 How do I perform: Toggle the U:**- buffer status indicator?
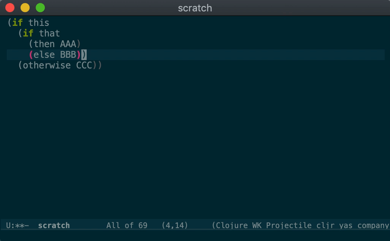17,225
